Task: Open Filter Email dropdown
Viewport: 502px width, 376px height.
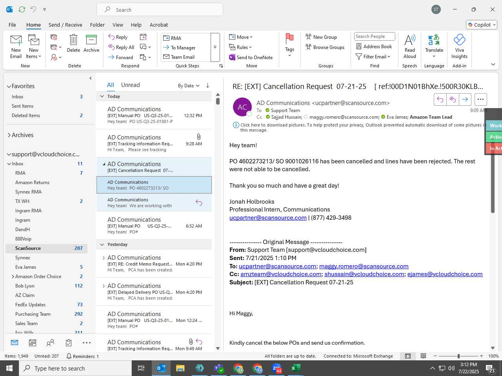Action: (373, 56)
